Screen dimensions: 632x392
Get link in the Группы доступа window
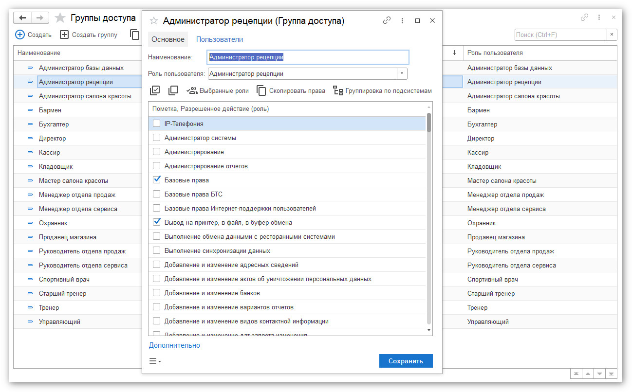point(584,18)
